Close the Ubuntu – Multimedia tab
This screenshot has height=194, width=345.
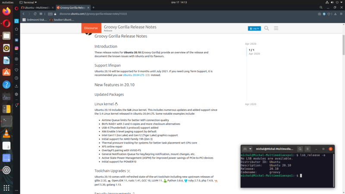pos(53,7)
